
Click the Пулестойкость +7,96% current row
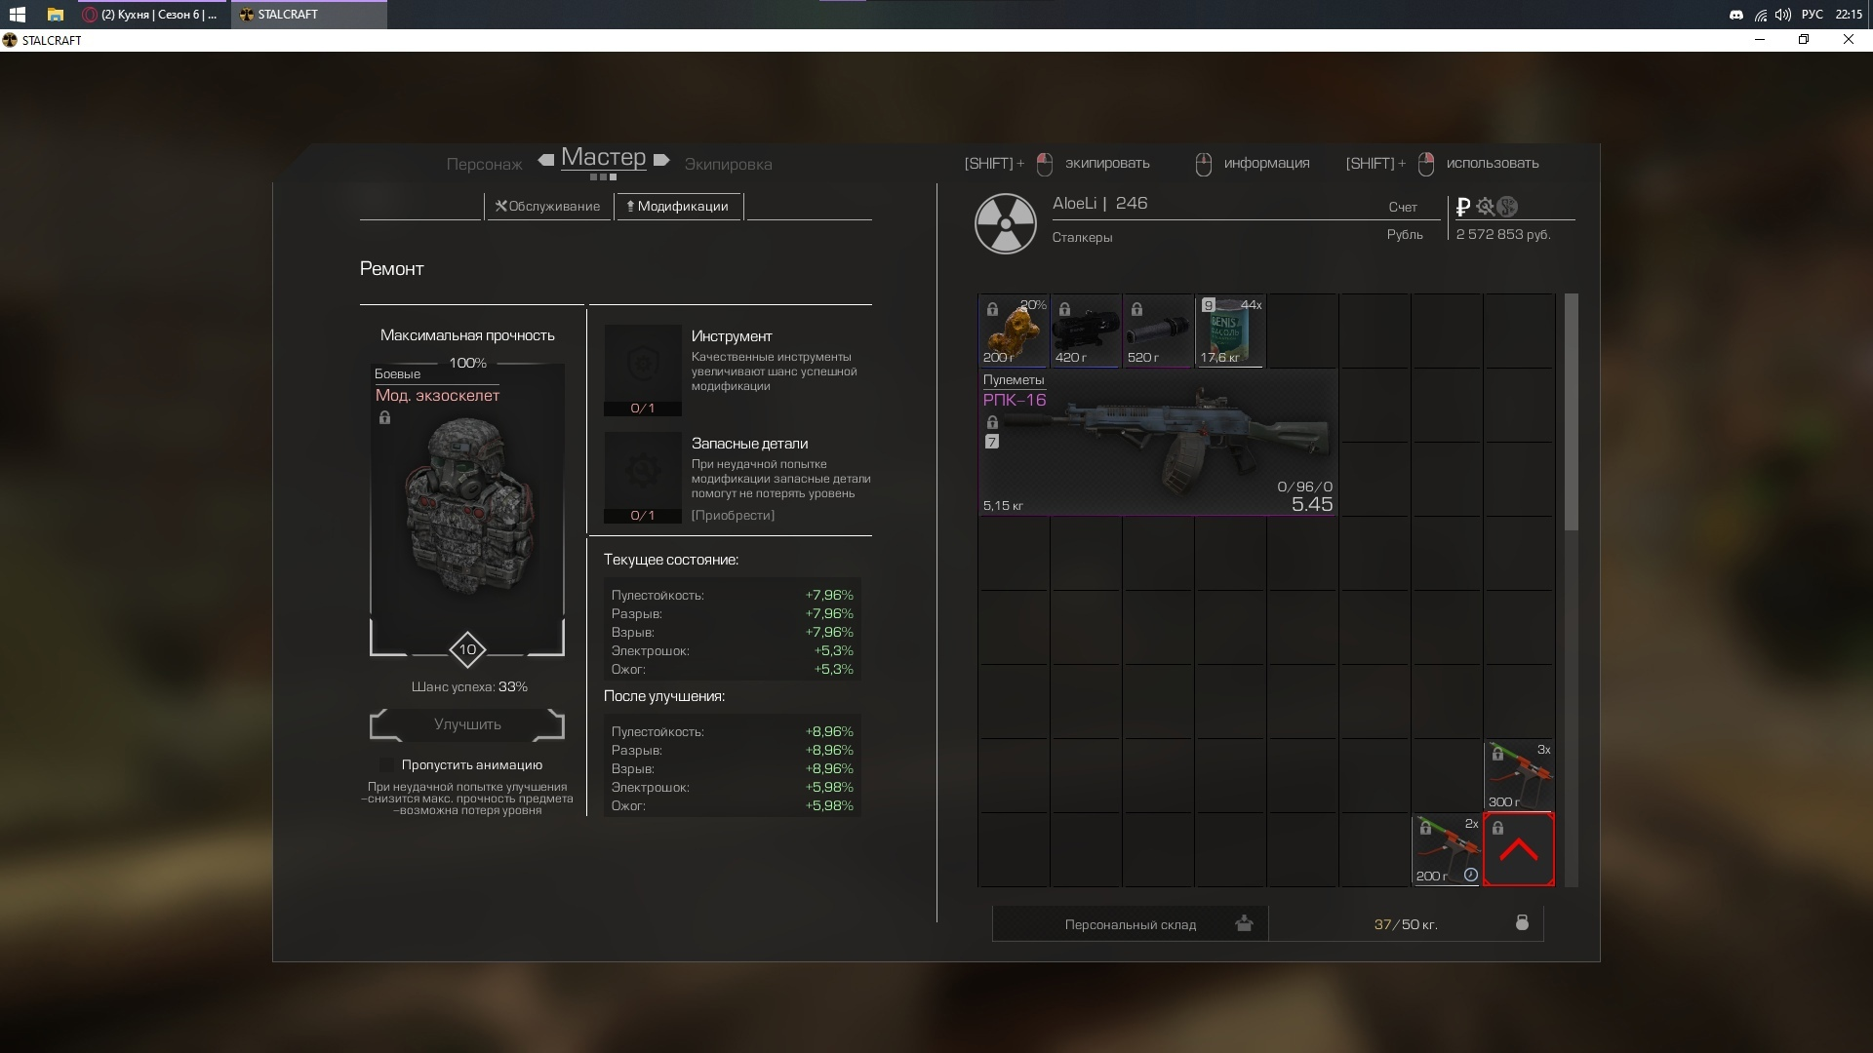click(x=732, y=595)
